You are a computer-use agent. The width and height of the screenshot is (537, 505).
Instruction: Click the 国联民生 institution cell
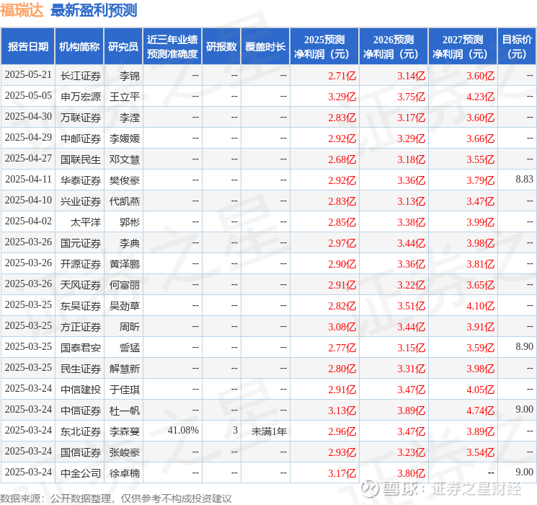pos(81,159)
